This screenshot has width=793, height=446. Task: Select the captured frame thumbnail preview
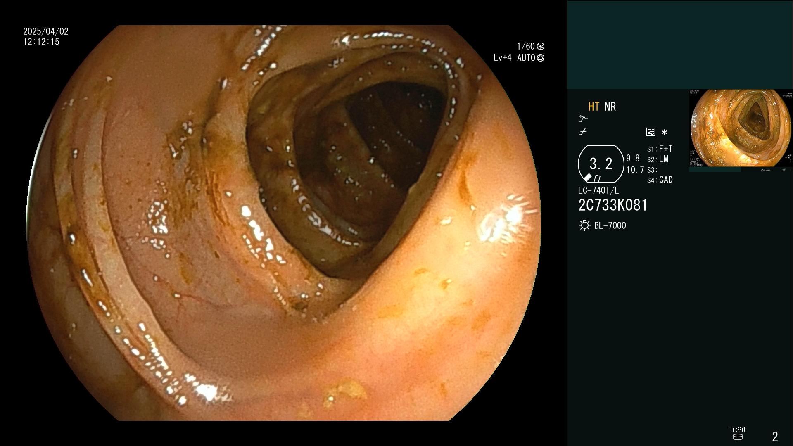pyautogui.click(x=741, y=128)
